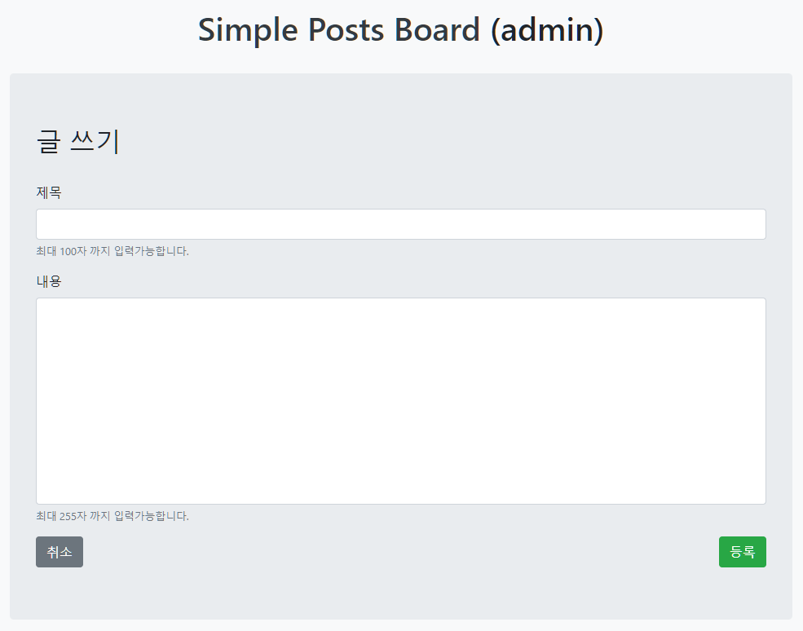
Task: Click the 글 쓰기 section heading
Action: tap(78, 141)
